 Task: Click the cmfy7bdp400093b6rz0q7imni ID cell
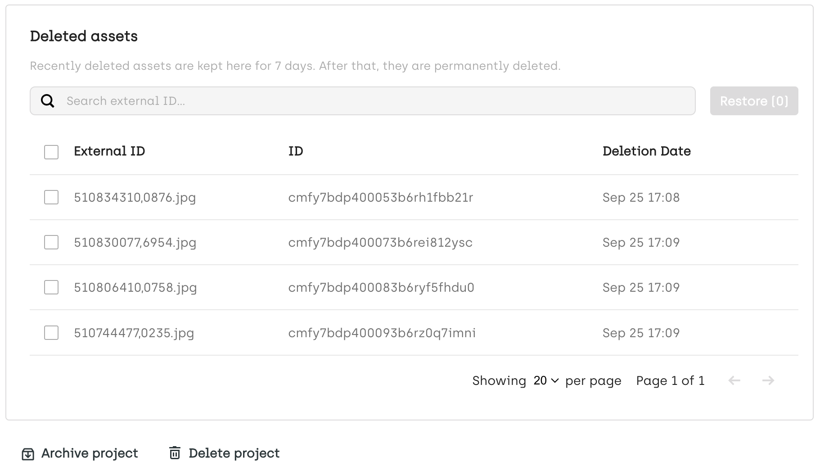pyautogui.click(x=382, y=333)
